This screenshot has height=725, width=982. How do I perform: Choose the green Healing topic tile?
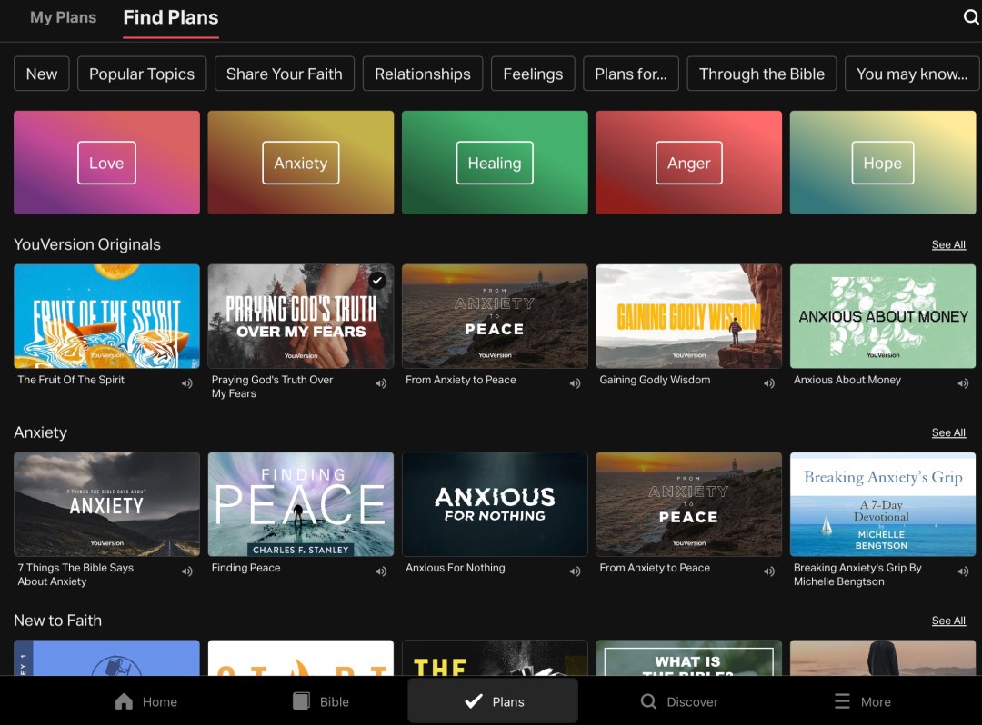point(495,164)
